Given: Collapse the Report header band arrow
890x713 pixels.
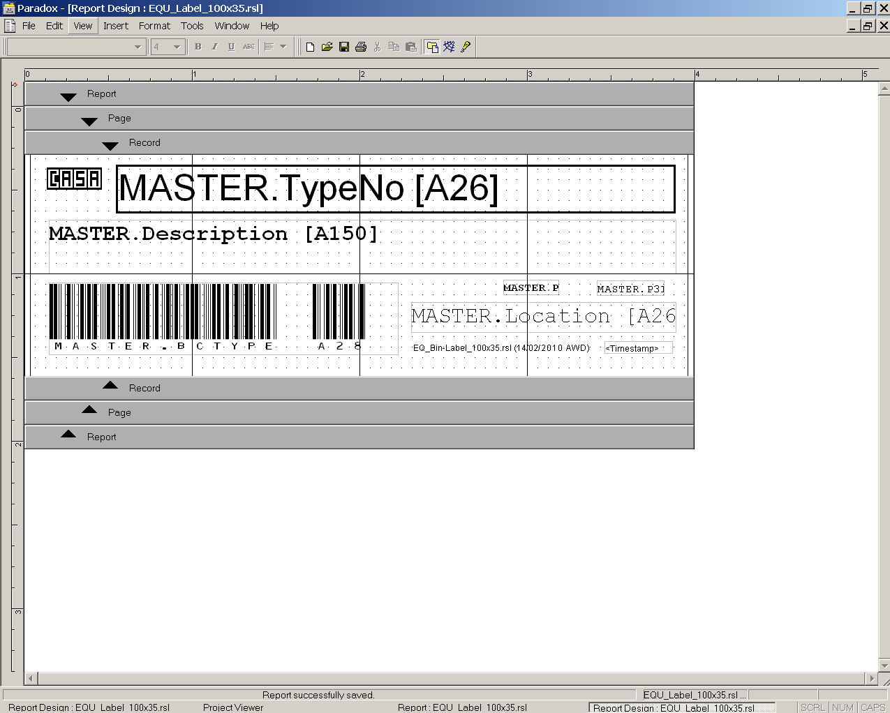Looking at the screenshot, I should coord(68,97).
